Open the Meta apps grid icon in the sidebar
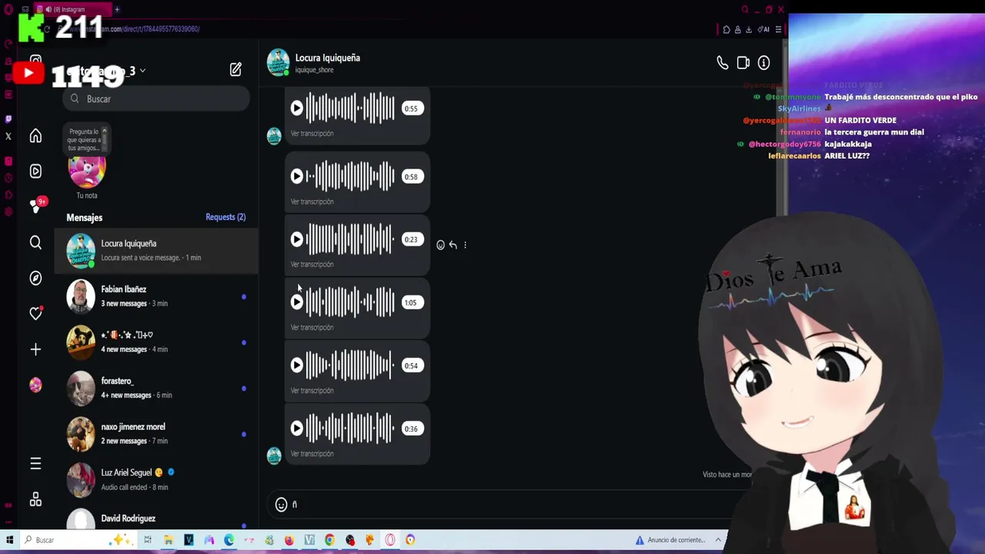 coord(35,499)
